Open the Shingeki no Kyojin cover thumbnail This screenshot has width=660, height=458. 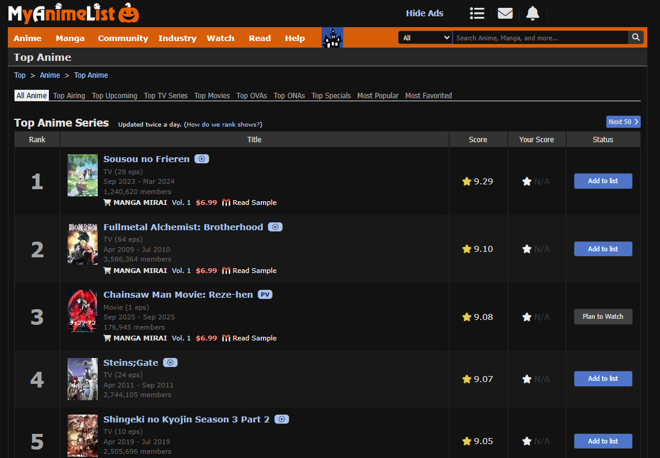point(83,436)
